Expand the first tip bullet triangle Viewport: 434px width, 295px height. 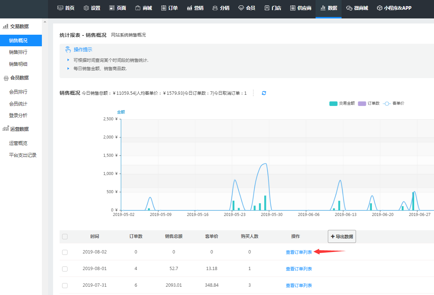tap(68, 60)
